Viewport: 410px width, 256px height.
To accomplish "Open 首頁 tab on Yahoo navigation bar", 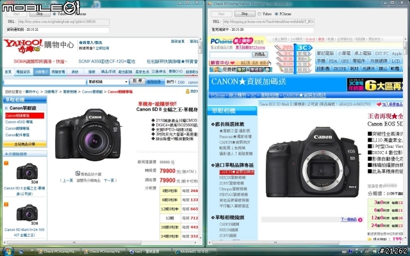I will tap(8, 72).
